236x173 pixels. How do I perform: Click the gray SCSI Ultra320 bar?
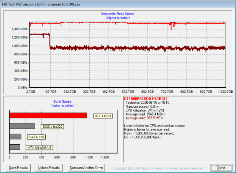(22, 126)
